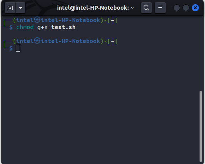
Task: Open the terminal search tool
Action: [146, 8]
